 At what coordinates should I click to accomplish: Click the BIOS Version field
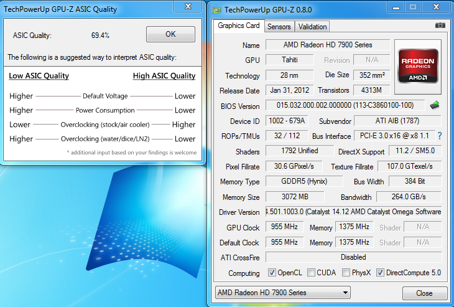point(345,105)
